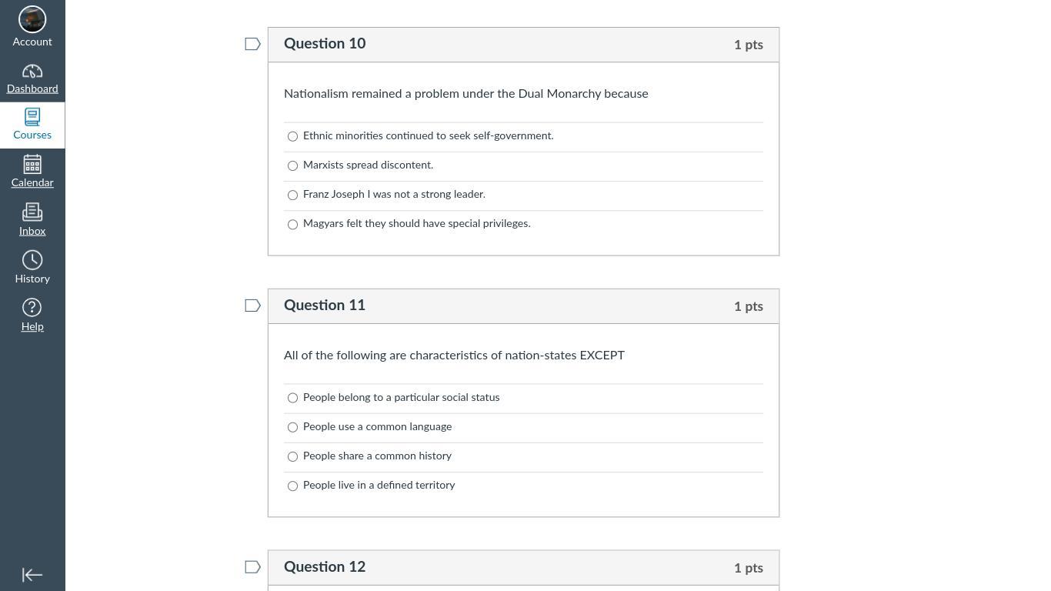
Task: Select "Ethnic minorities continued to seek self-government"
Action: 292,137
